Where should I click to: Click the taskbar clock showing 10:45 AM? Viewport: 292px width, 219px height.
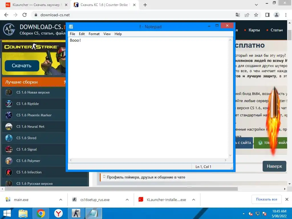[279, 214]
